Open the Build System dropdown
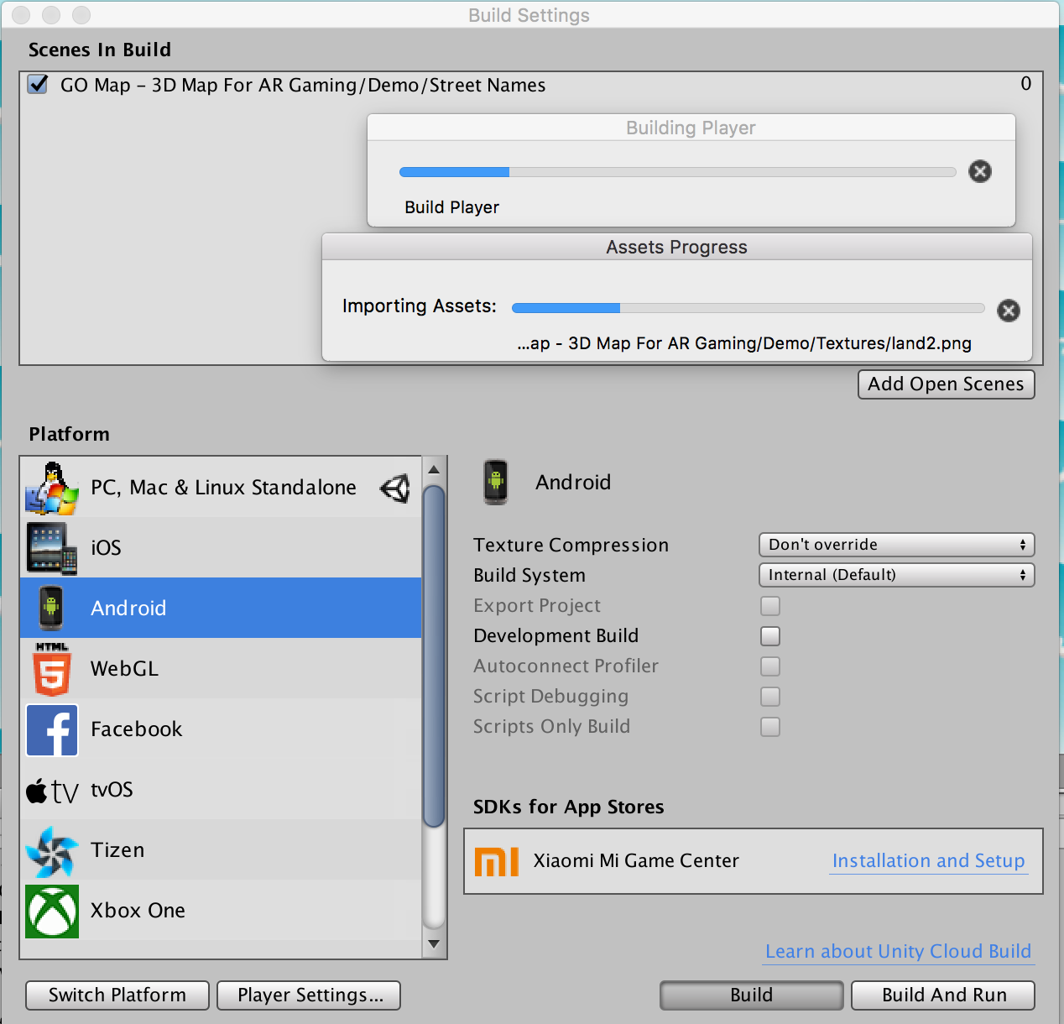The image size is (1064, 1024). [x=896, y=575]
